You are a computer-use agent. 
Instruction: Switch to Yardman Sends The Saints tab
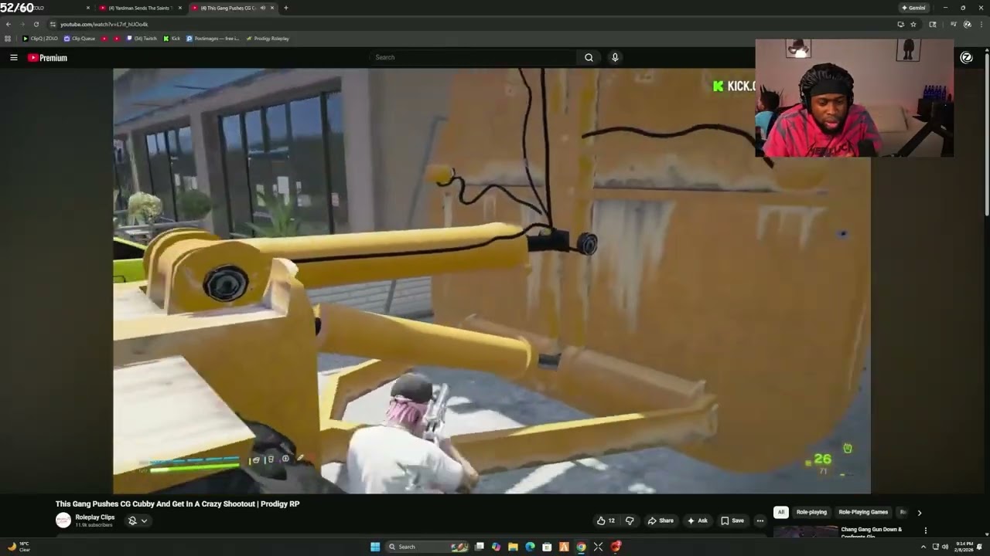point(139,8)
